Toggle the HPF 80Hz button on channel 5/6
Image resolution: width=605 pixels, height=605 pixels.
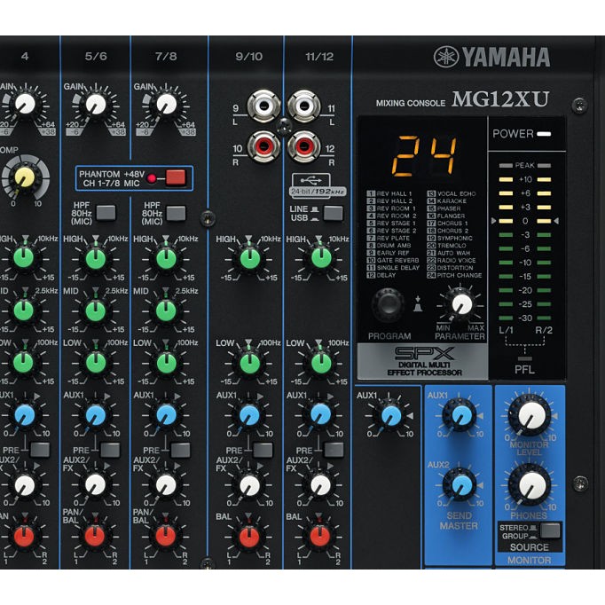tap(106, 213)
